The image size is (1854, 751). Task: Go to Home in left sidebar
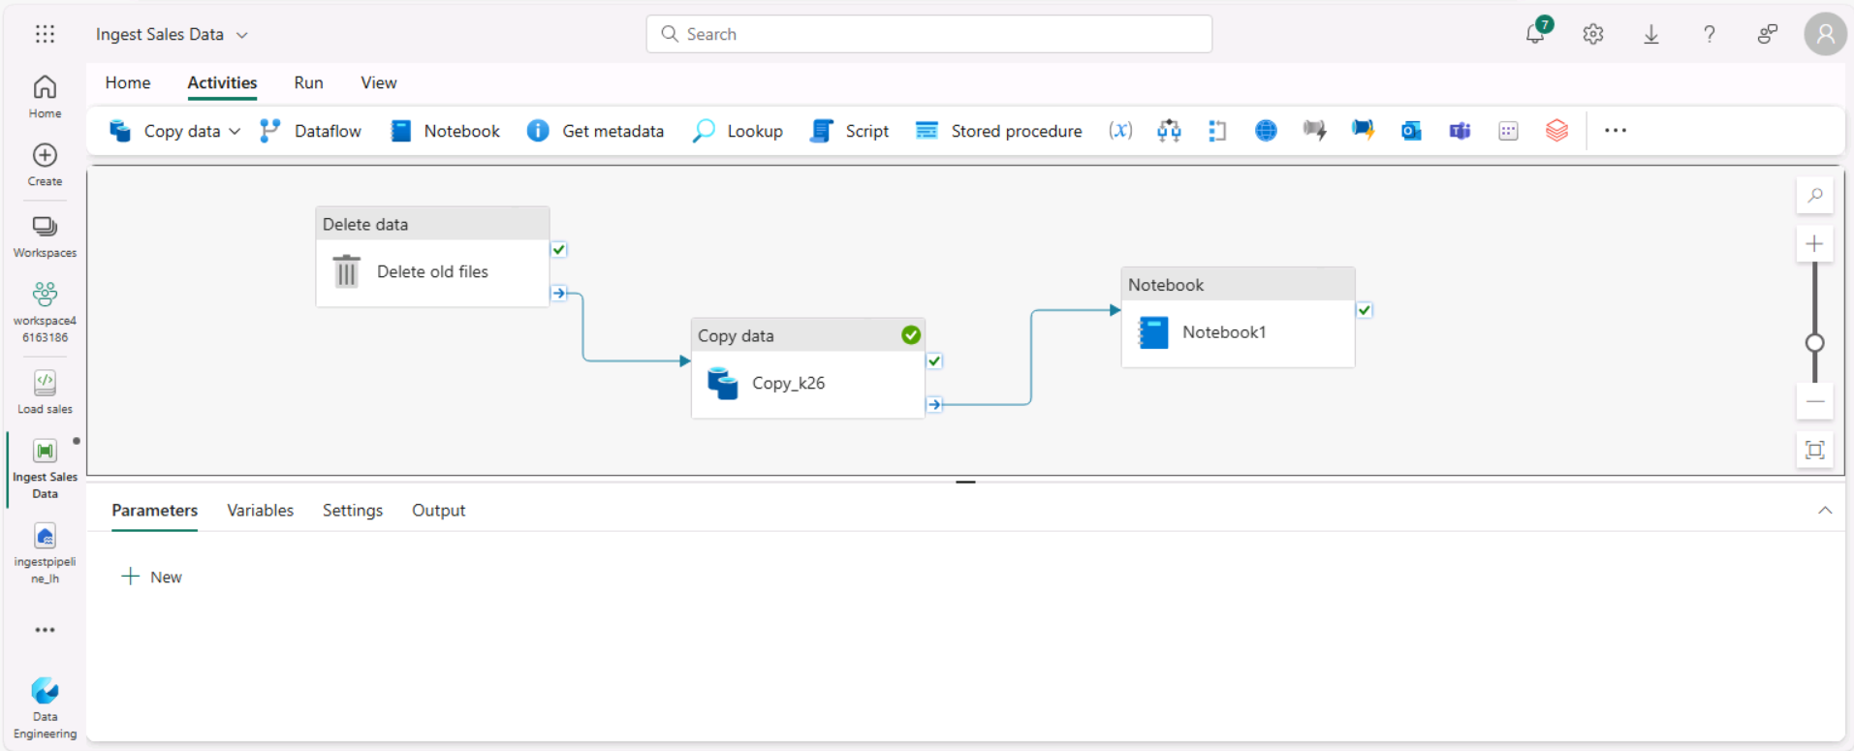click(45, 97)
